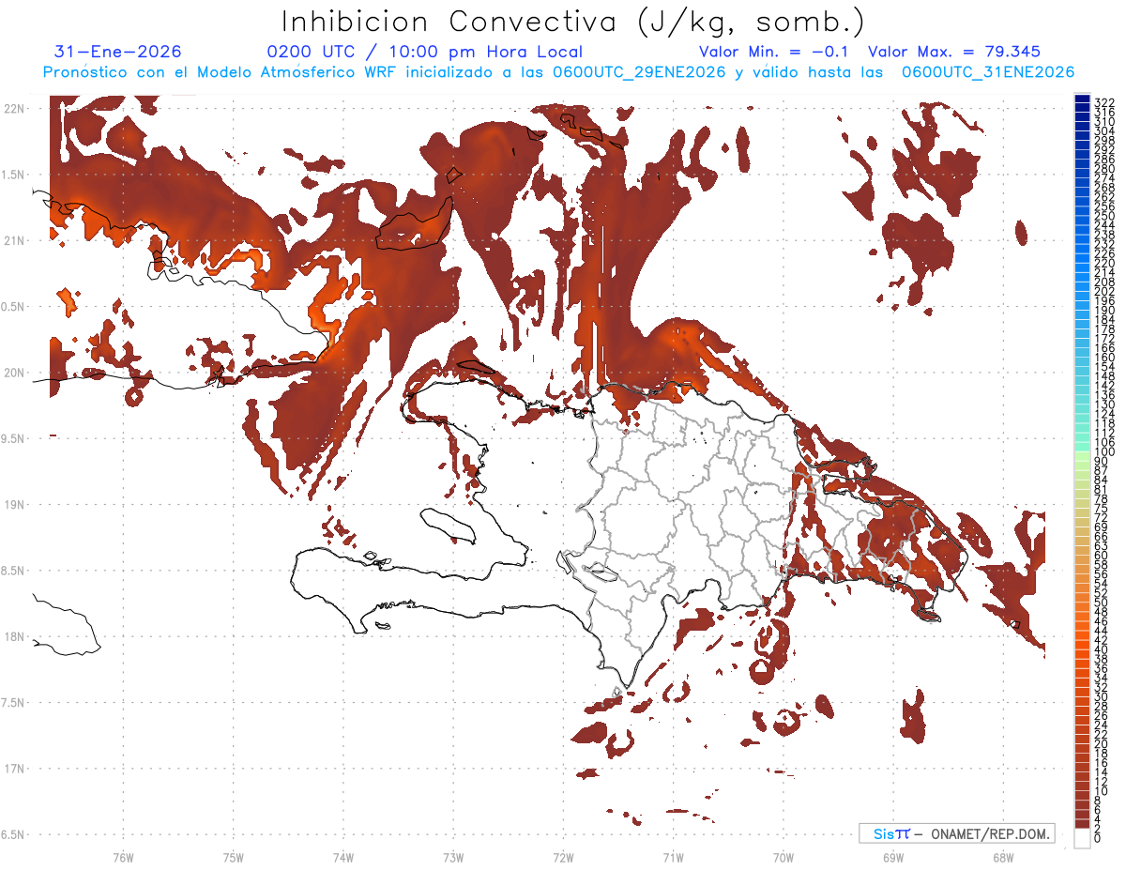Click the 'Valor Max. = 79.345' readout
1126x870 pixels.
954,52
